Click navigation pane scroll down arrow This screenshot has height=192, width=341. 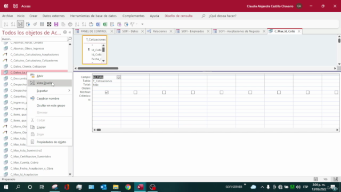coord(70,174)
